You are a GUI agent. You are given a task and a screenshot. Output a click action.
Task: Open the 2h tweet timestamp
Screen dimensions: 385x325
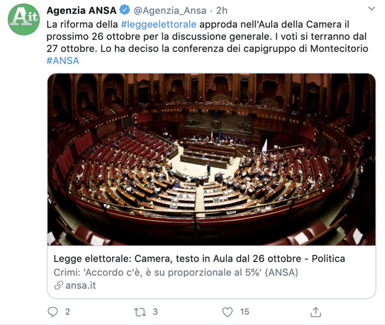222,11
